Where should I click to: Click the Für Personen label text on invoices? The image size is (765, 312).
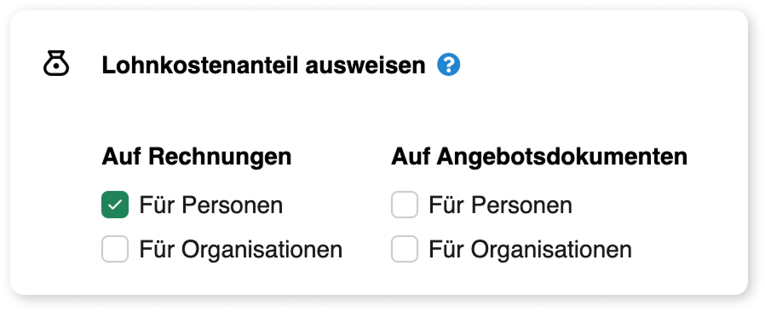coord(210,205)
